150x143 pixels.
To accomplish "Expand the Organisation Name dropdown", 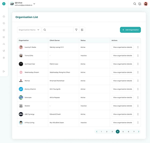I will point(29,30).
